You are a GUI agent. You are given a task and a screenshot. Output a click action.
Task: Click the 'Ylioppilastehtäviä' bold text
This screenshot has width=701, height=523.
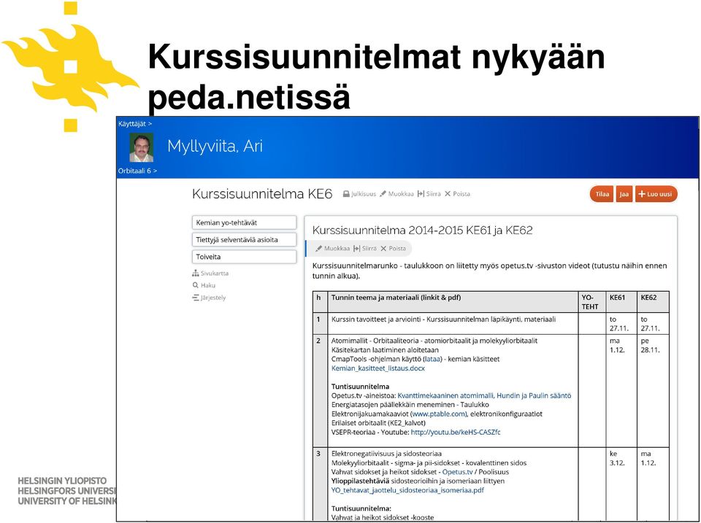click(360, 481)
